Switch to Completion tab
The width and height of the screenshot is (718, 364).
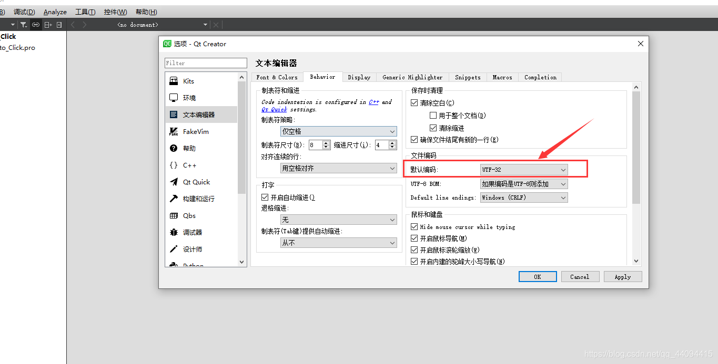540,77
